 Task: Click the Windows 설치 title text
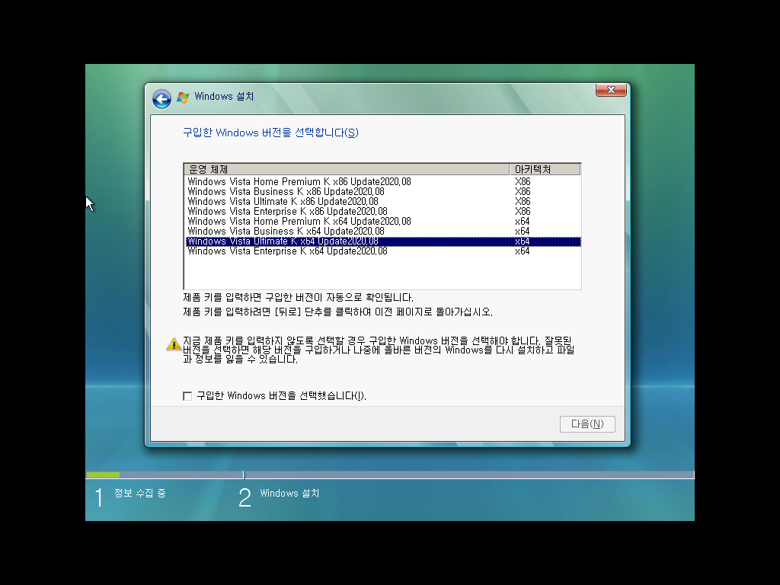coord(224,97)
